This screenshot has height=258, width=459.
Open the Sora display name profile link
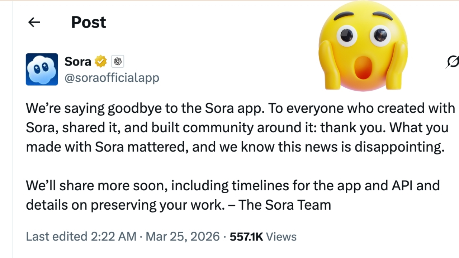(78, 61)
